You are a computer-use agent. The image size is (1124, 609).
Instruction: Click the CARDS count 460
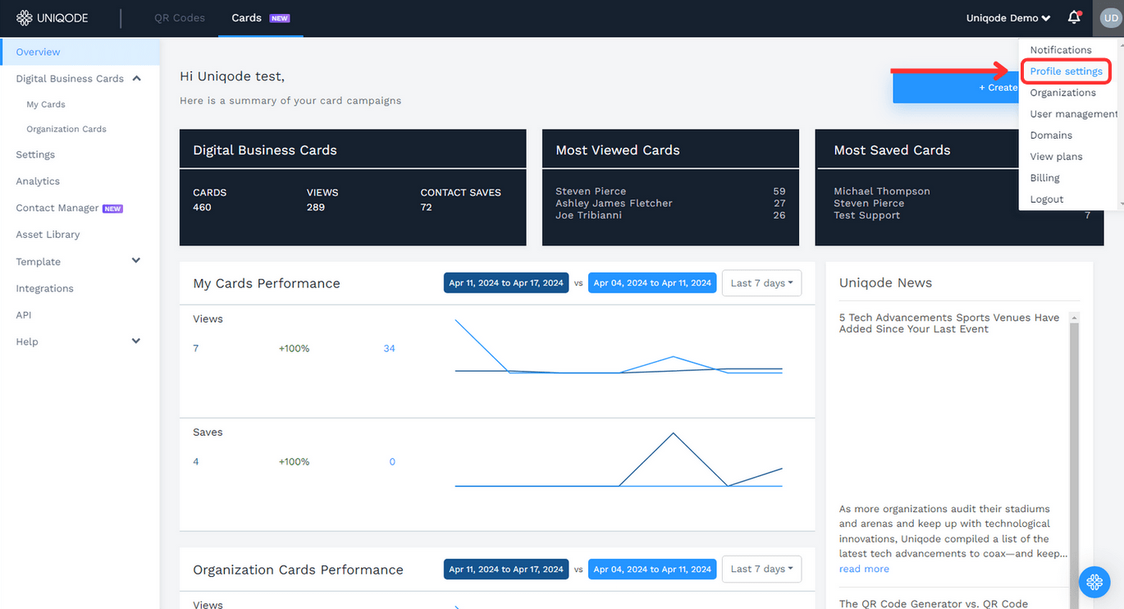(202, 208)
